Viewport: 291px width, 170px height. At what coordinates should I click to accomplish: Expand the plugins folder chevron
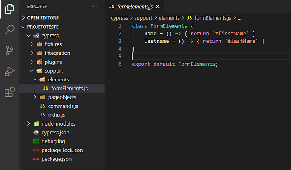tap(32, 62)
